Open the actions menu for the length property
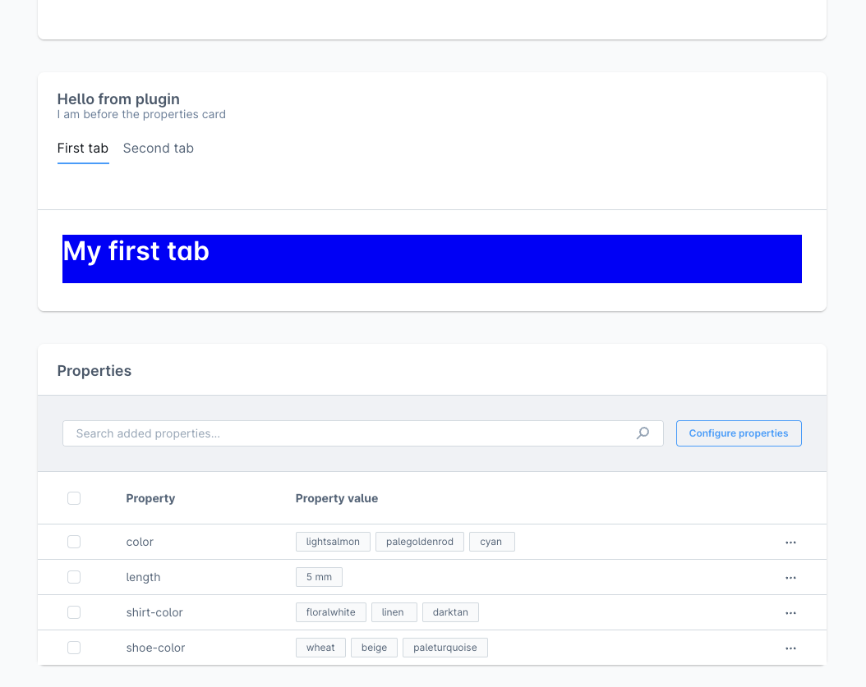This screenshot has height=687, width=866. pos(790,577)
